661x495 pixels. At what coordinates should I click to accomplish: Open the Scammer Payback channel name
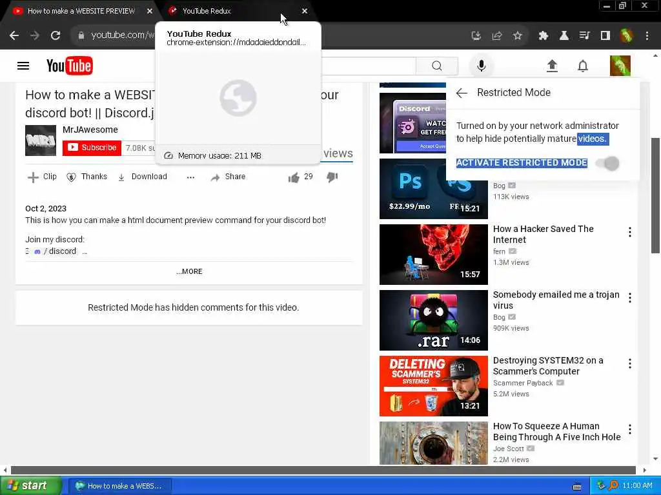pyautogui.click(x=523, y=383)
